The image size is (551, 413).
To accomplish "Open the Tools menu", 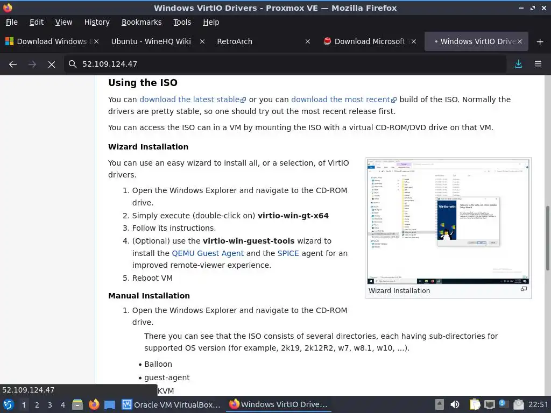I will click(x=182, y=22).
